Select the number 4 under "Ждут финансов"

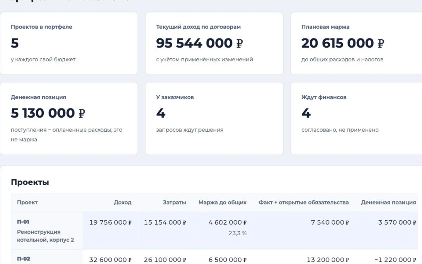(306, 113)
